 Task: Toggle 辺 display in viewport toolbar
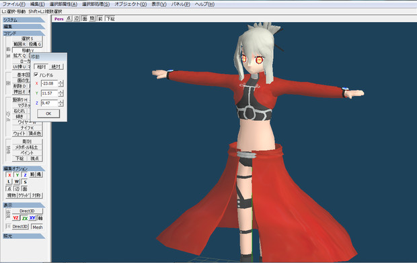[x=77, y=19]
